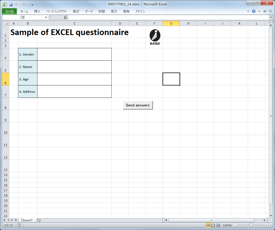
Task: Click the Send answers button
Action: tap(138, 105)
